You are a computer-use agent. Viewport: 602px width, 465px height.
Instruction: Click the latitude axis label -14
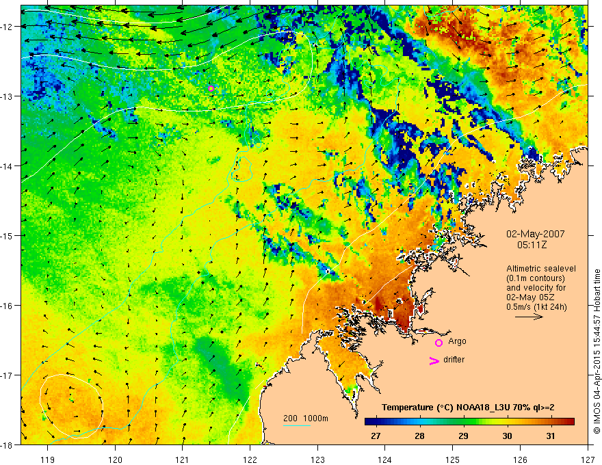pyautogui.click(x=7, y=166)
